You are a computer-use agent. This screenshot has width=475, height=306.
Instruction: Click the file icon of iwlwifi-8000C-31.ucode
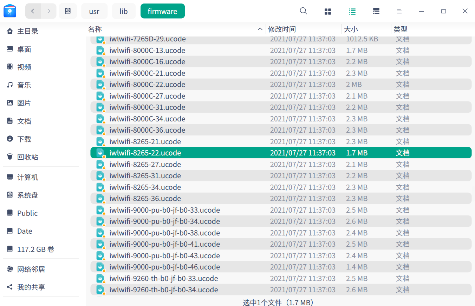click(101, 107)
